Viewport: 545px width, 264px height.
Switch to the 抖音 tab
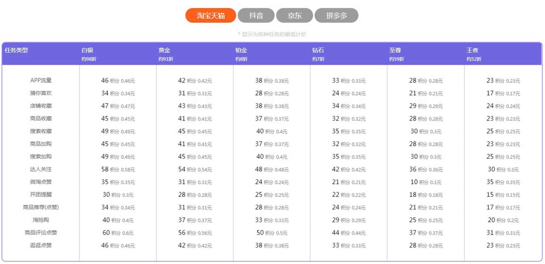pyautogui.click(x=256, y=15)
